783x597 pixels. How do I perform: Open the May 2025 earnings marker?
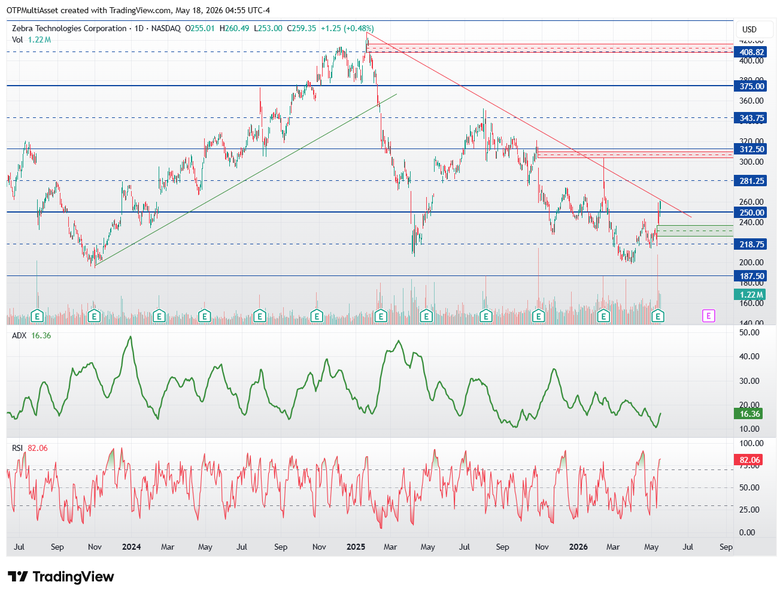(x=426, y=316)
